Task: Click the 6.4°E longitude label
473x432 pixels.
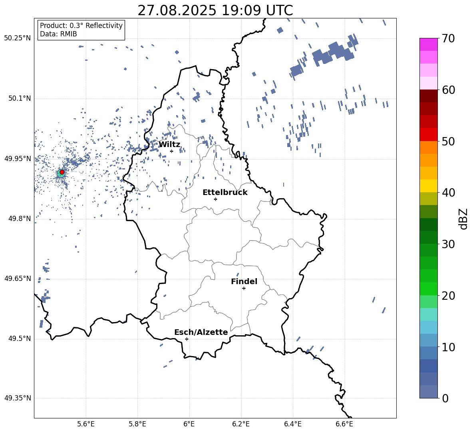Action: click(x=293, y=424)
